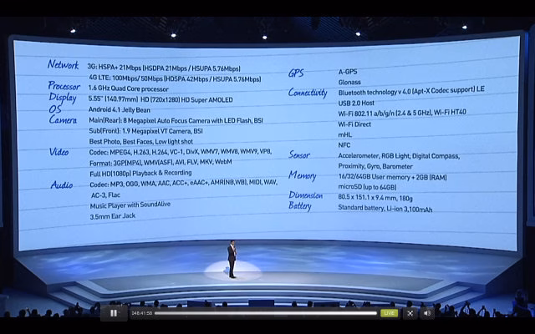Click 'Android 4.1 Jelly Bean' text
Screen dimensions: 535x334
click(120, 109)
